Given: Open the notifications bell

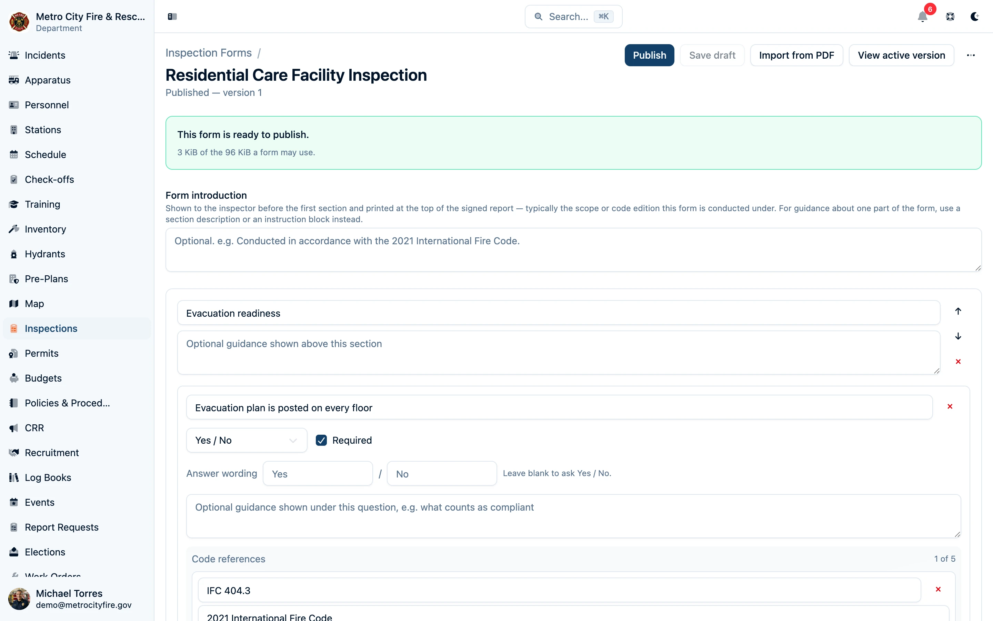Looking at the screenshot, I should click(922, 17).
